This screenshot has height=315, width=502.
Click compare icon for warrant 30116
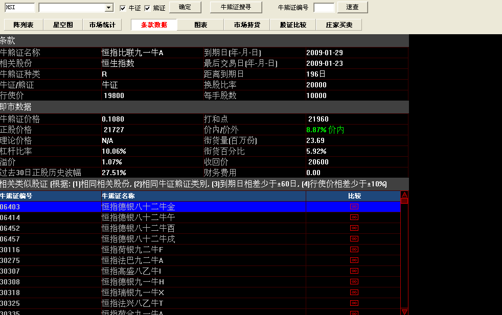tap(354, 250)
